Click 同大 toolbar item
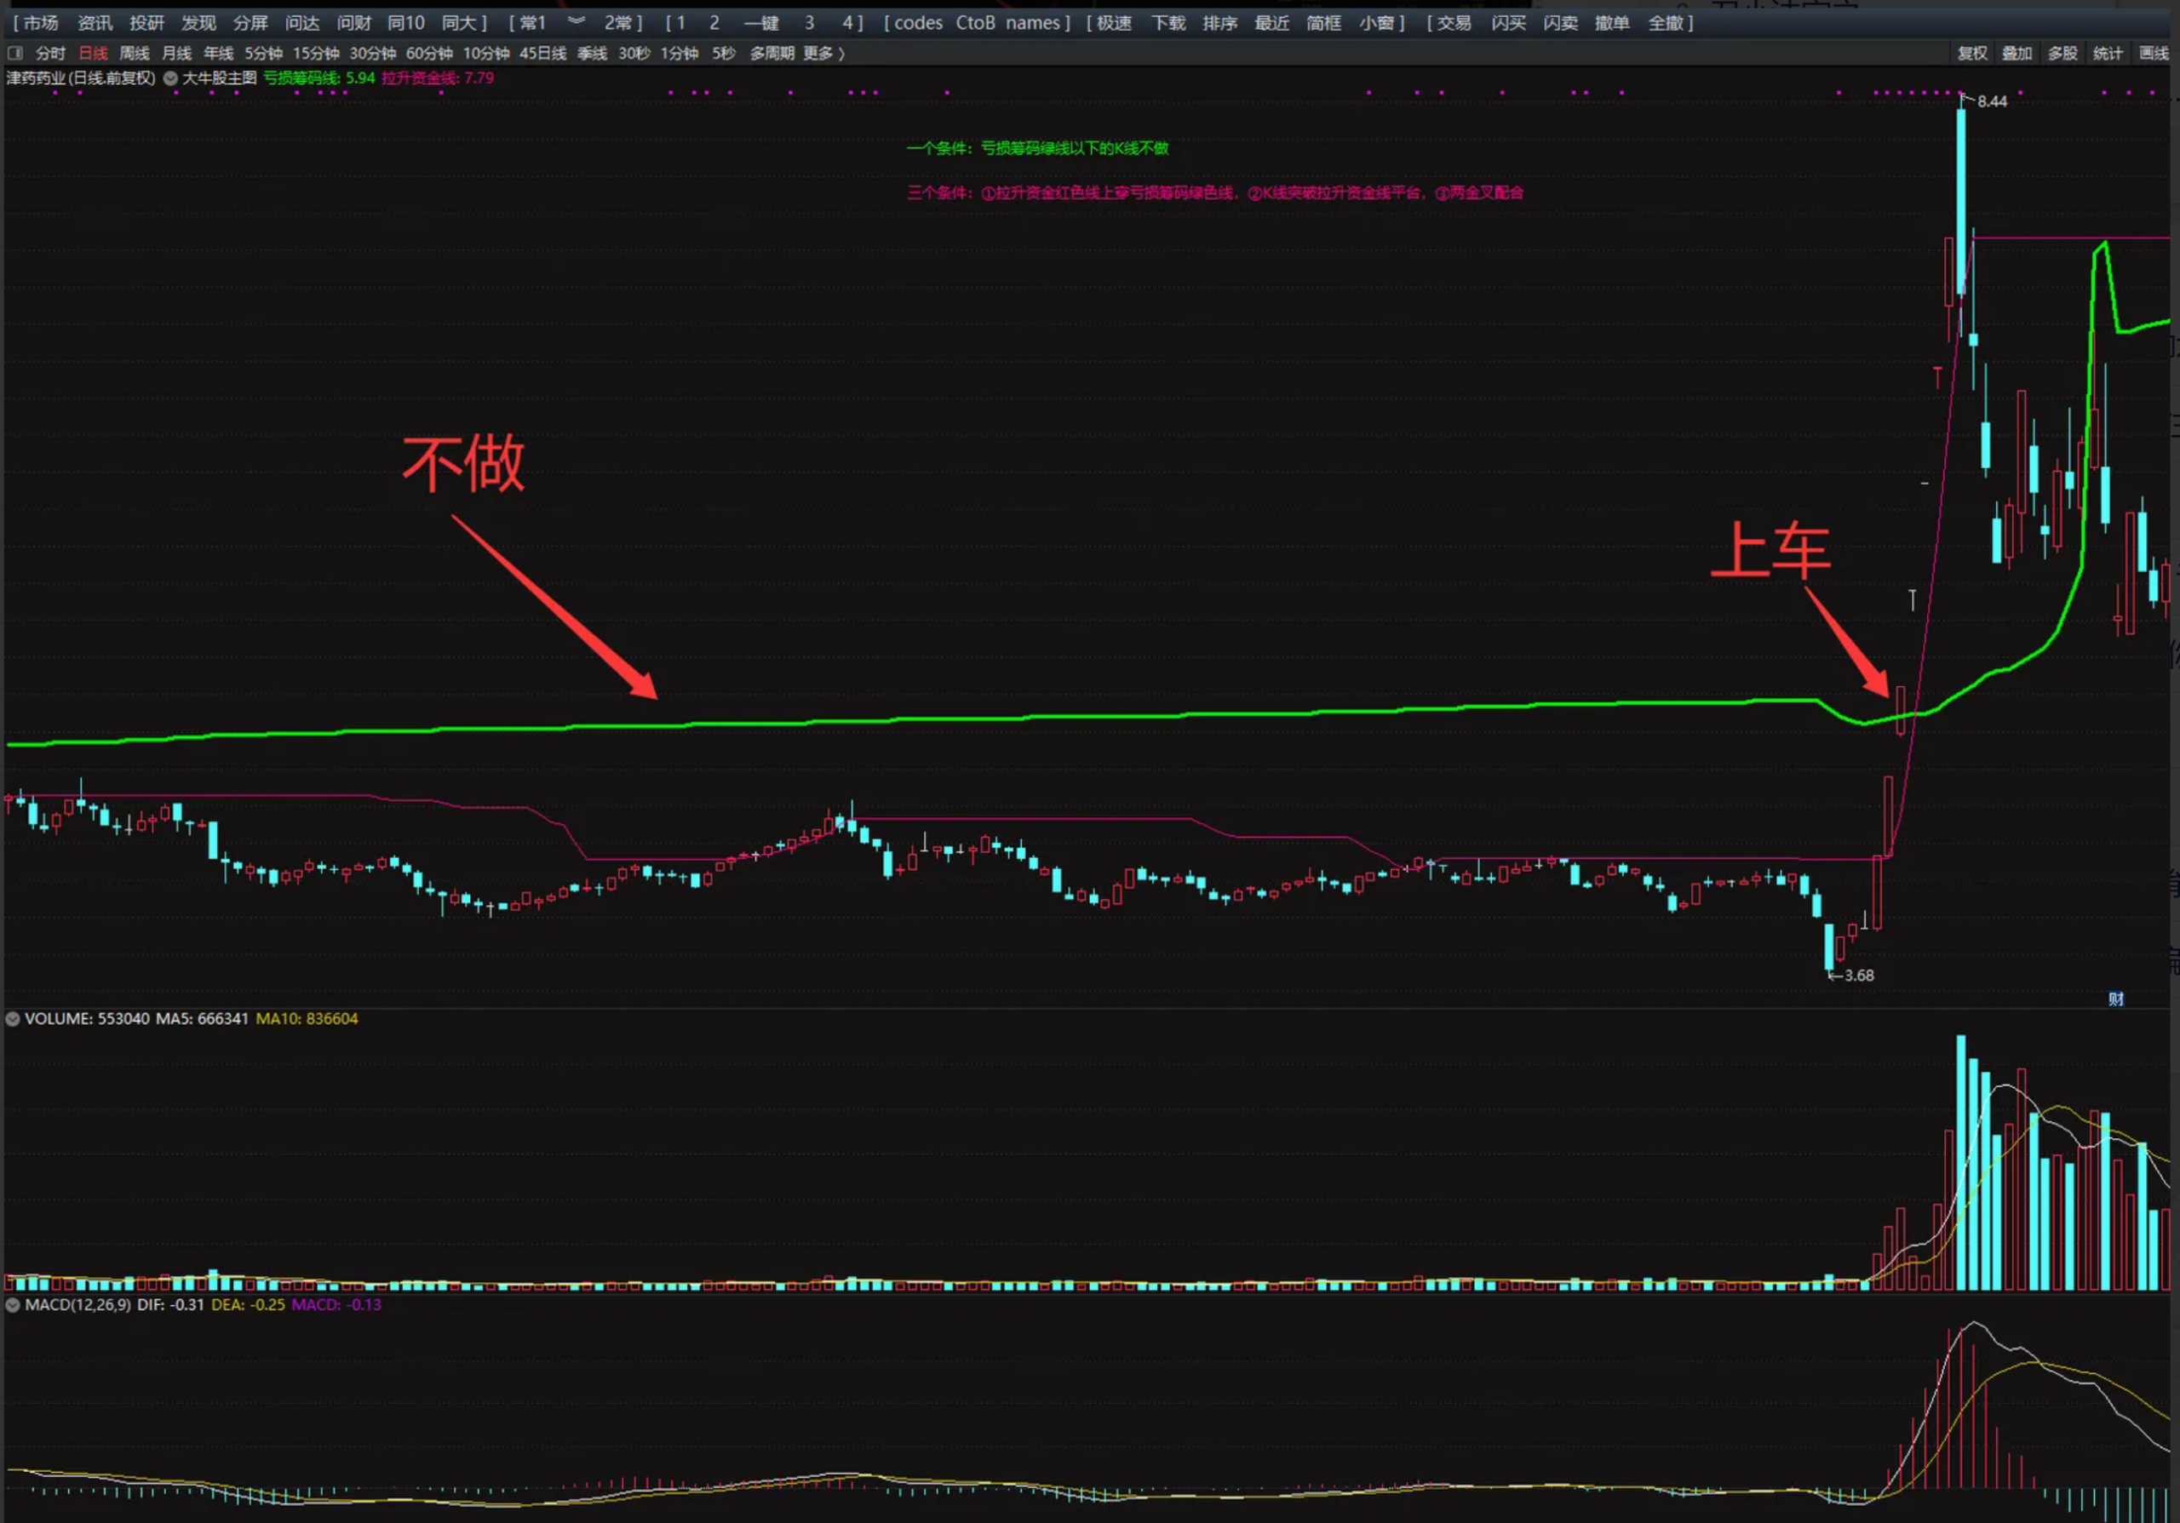 (x=460, y=23)
